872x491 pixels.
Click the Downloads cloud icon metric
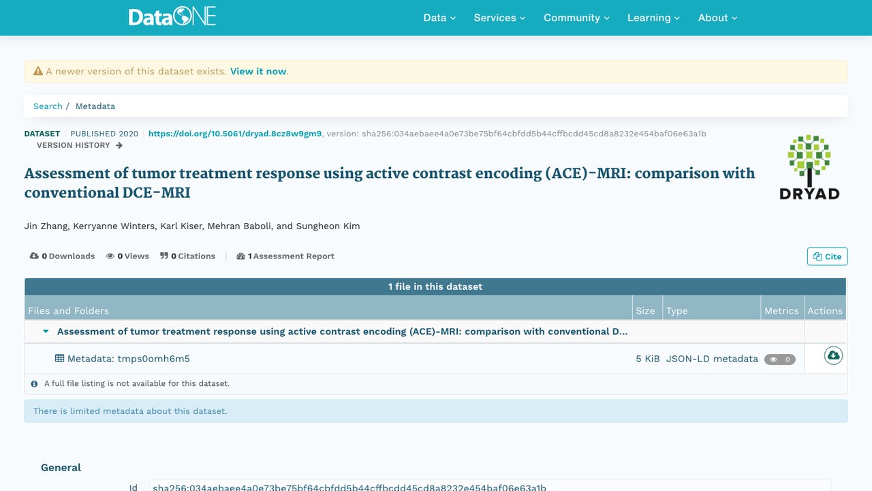coord(34,256)
